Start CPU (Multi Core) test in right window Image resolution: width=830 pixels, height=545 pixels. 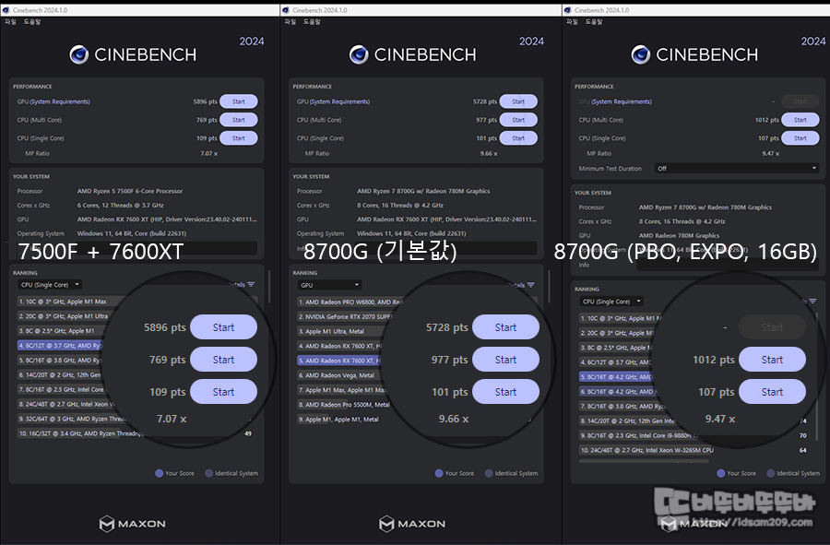pos(800,120)
